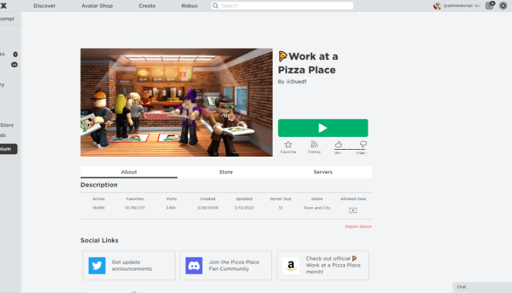The height and width of the screenshot is (293, 512).
Task: Open the Robux balance icon
Action: pyautogui.click(x=503, y=6)
